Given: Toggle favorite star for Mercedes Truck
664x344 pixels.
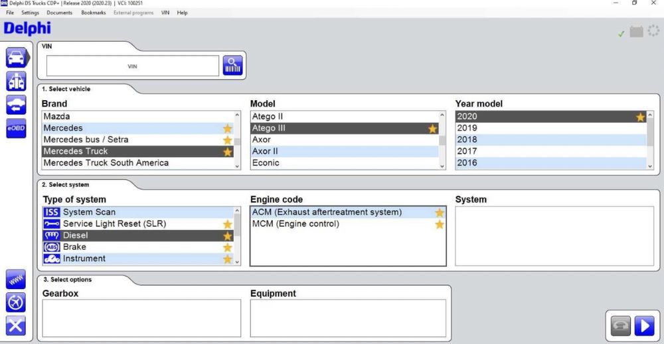Looking at the screenshot, I should pyautogui.click(x=227, y=152).
